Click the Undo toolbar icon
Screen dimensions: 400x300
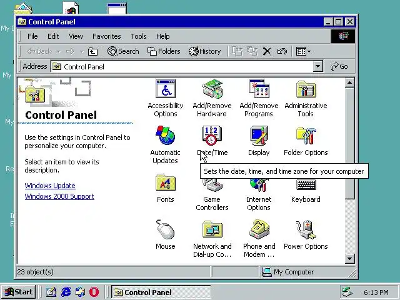coord(282,51)
